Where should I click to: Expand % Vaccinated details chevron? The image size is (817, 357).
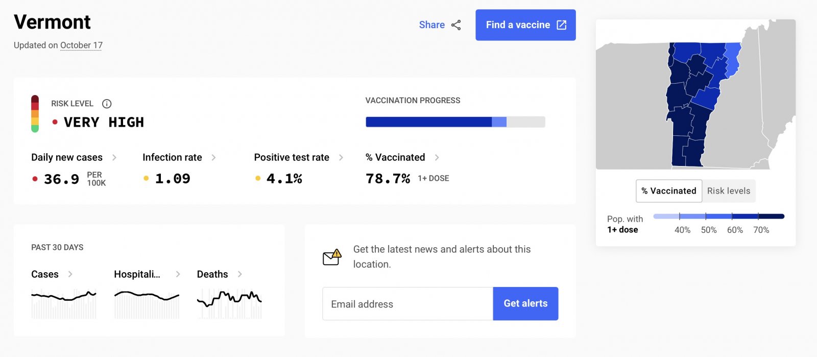tap(437, 157)
